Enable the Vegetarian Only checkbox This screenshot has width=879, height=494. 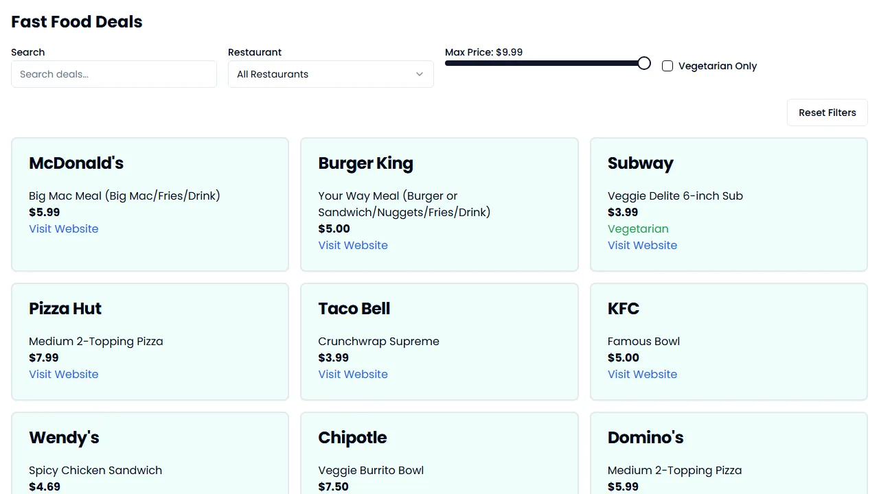pyautogui.click(x=667, y=66)
